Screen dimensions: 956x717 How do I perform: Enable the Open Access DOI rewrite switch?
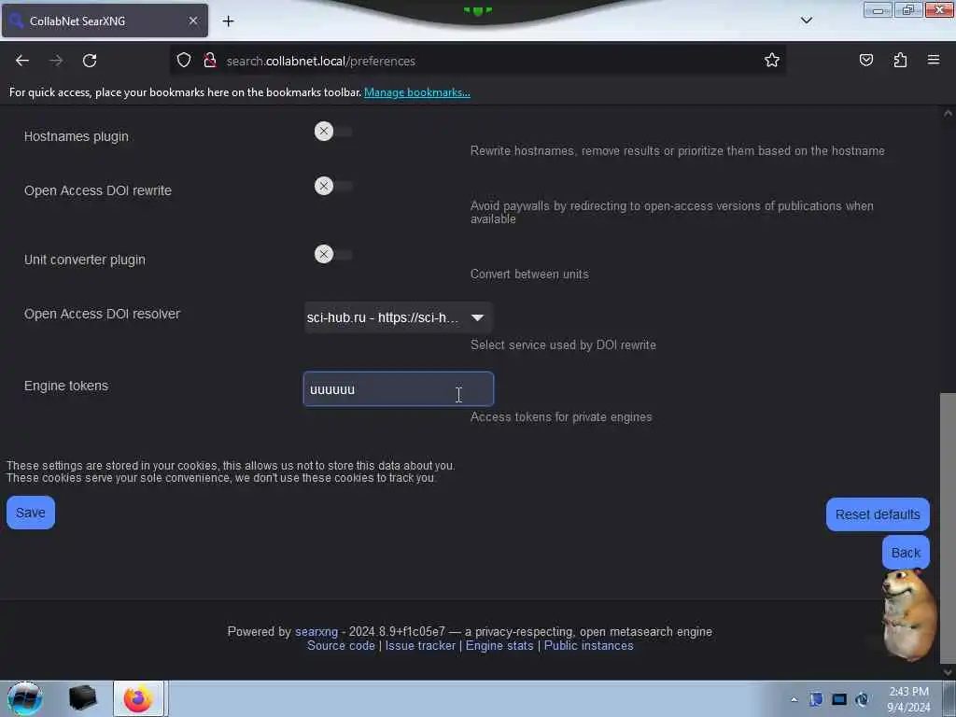click(333, 186)
